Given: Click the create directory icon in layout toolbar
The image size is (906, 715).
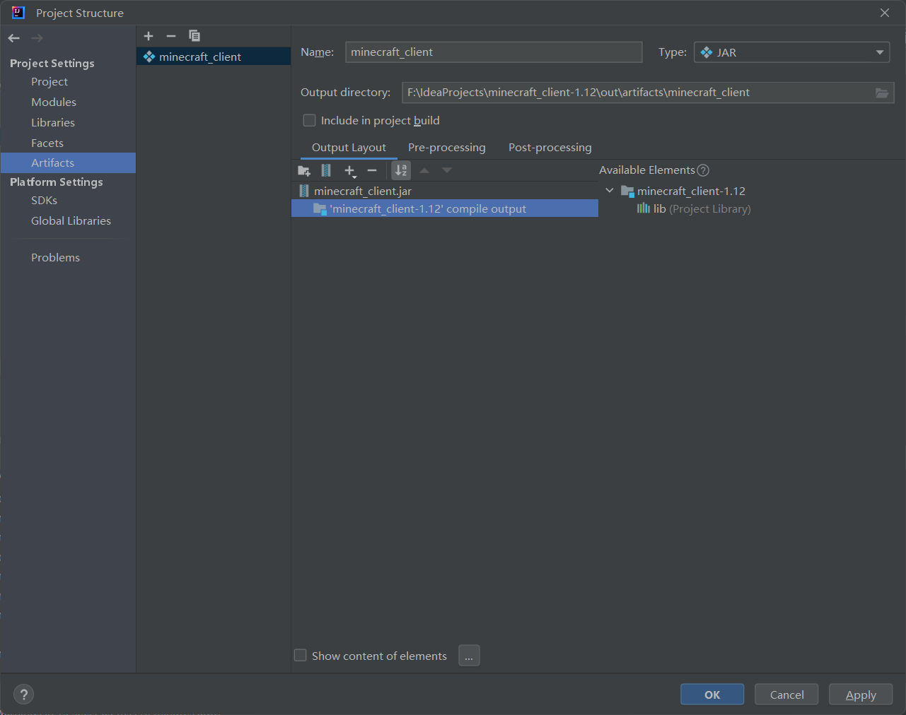Looking at the screenshot, I should (304, 170).
